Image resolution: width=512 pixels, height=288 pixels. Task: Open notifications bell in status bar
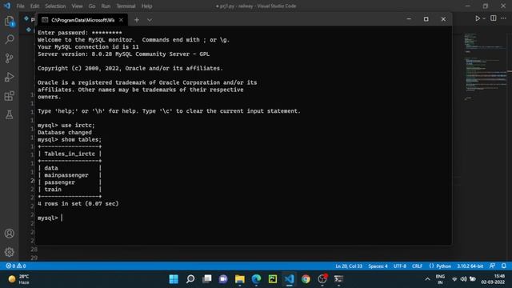click(x=504, y=266)
